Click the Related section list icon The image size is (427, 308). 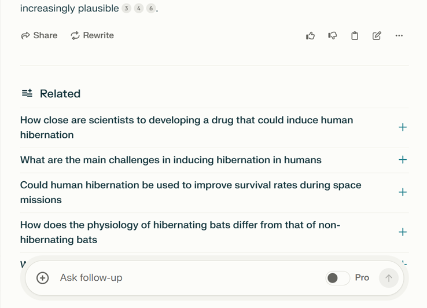pyautogui.click(x=27, y=93)
